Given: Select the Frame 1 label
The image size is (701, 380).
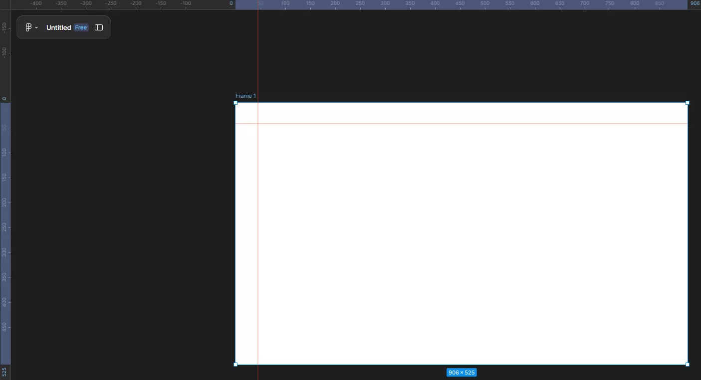Looking at the screenshot, I should 245,96.
